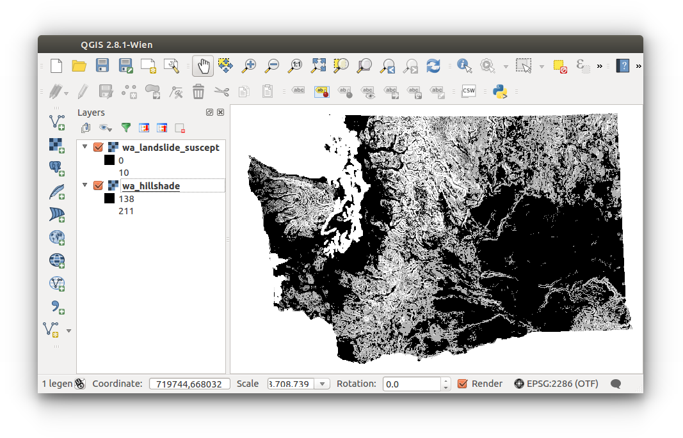Open the Filter Legend by map content
Image resolution: width=683 pixels, height=438 pixels.
coord(125,127)
